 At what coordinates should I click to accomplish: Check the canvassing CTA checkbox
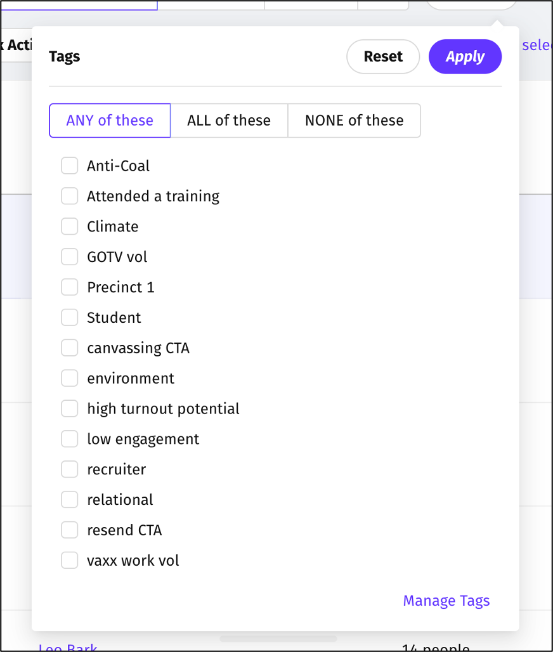(69, 348)
